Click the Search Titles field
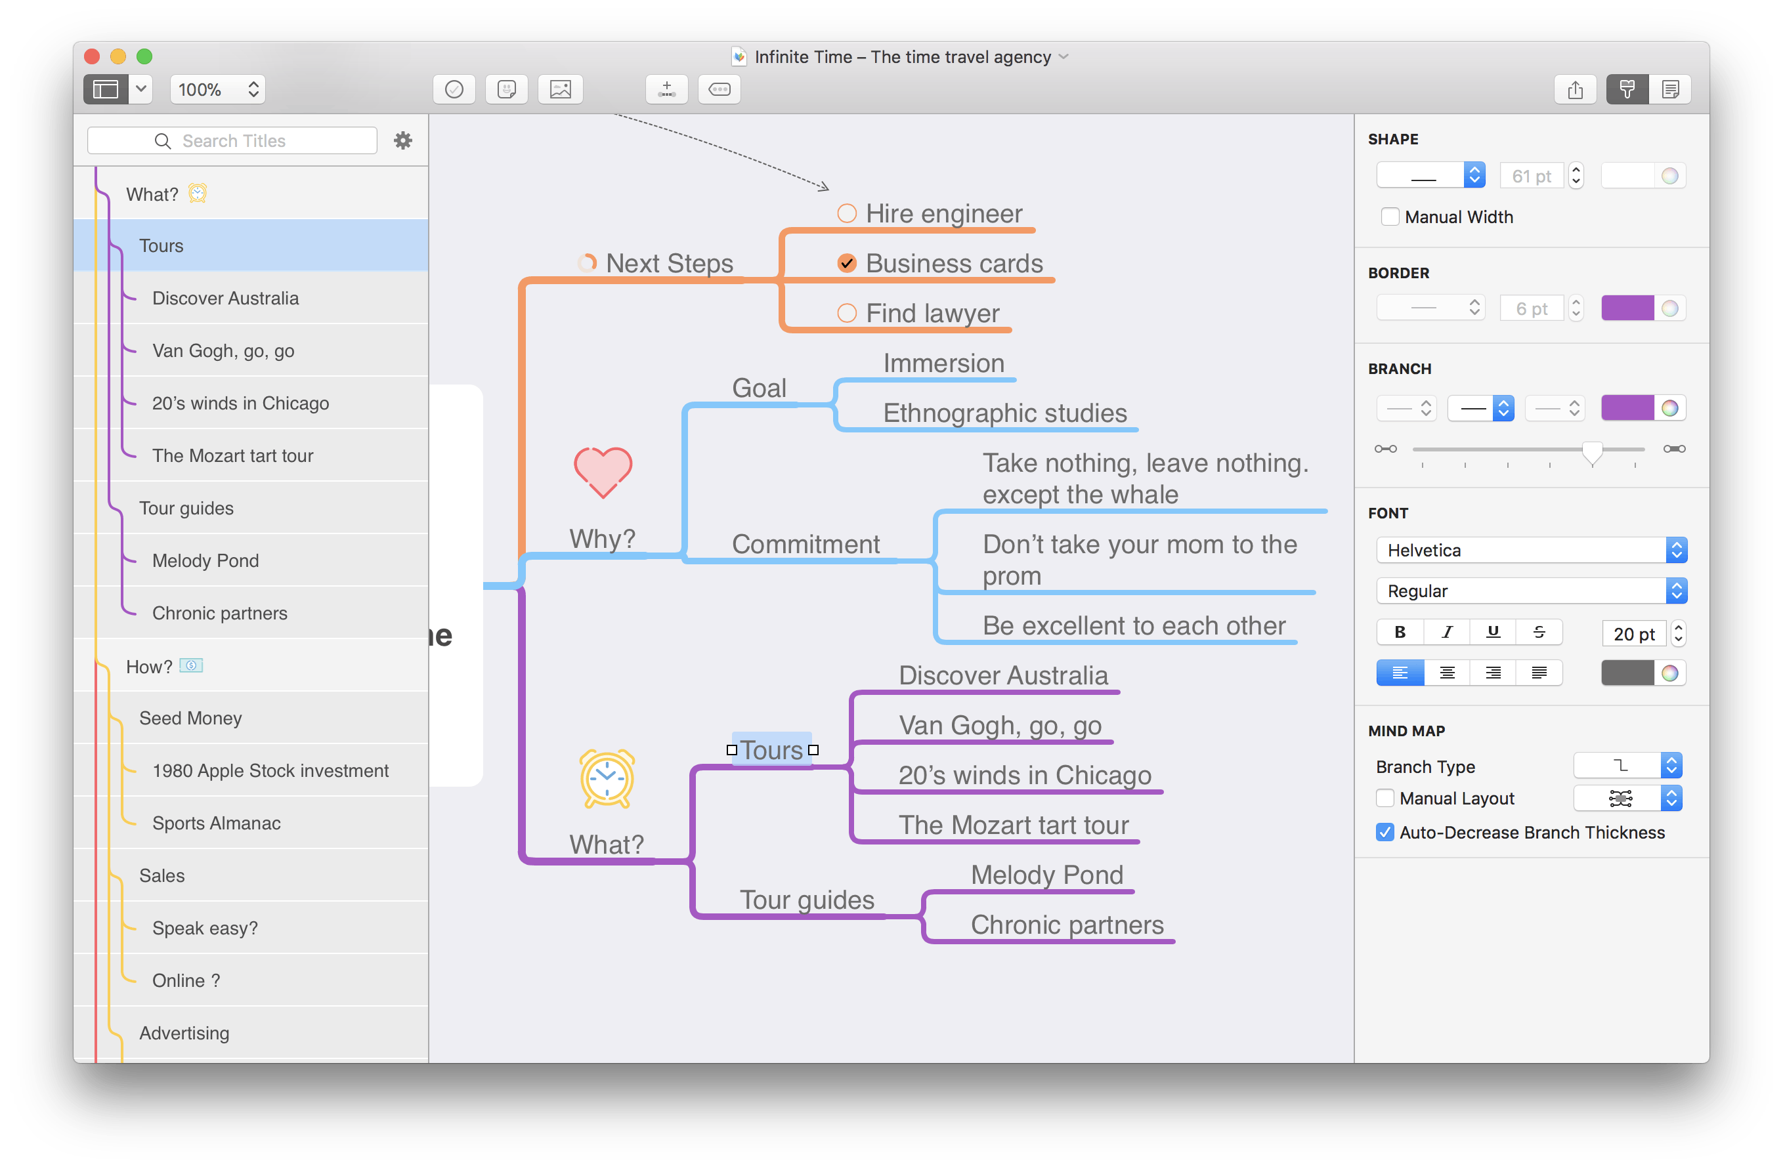The image size is (1783, 1168). pos(232,141)
